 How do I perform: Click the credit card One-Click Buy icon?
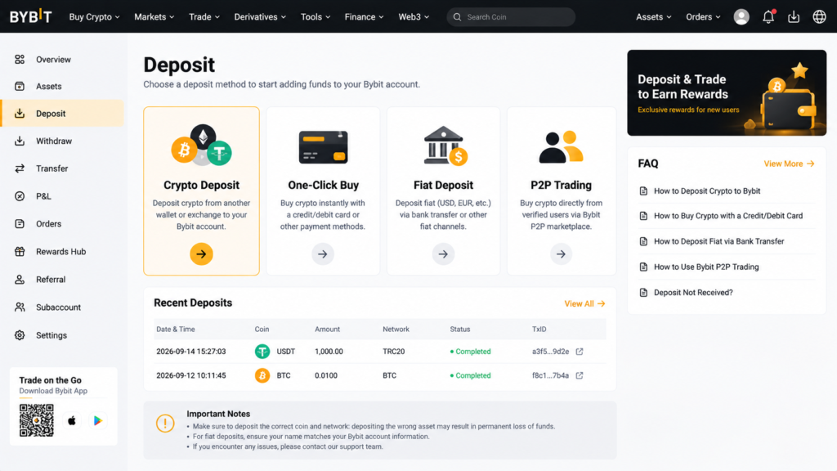click(323, 147)
